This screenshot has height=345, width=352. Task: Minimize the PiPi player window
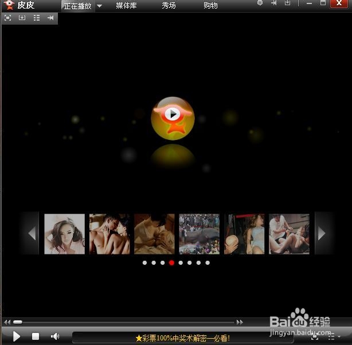[x=310, y=3]
